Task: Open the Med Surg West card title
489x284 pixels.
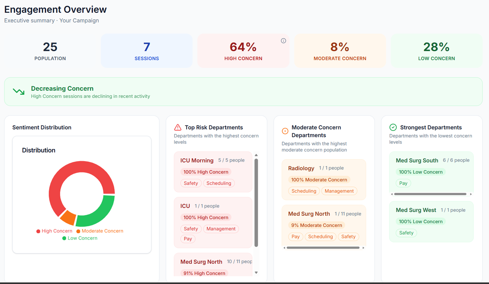Action: click(416, 210)
